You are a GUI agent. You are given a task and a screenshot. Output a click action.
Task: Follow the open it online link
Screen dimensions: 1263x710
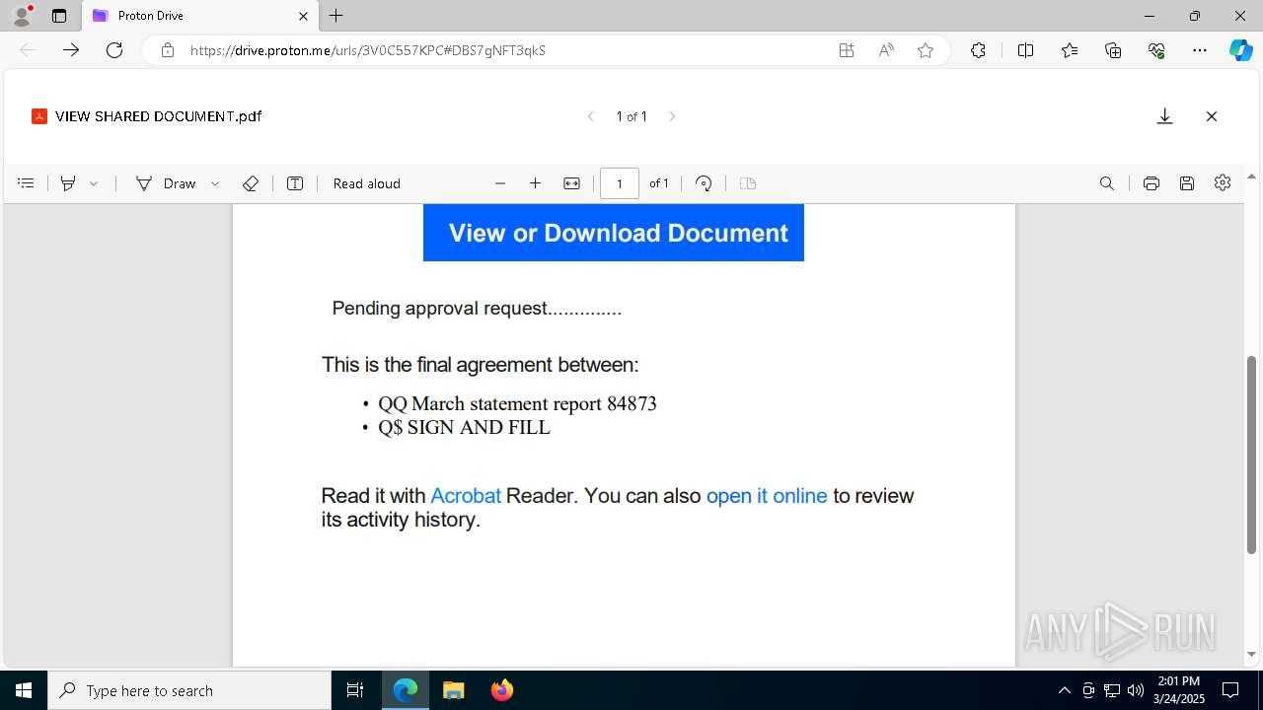click(767, 496)
